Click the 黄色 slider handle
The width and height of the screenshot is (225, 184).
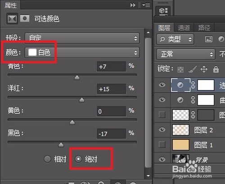72,122
